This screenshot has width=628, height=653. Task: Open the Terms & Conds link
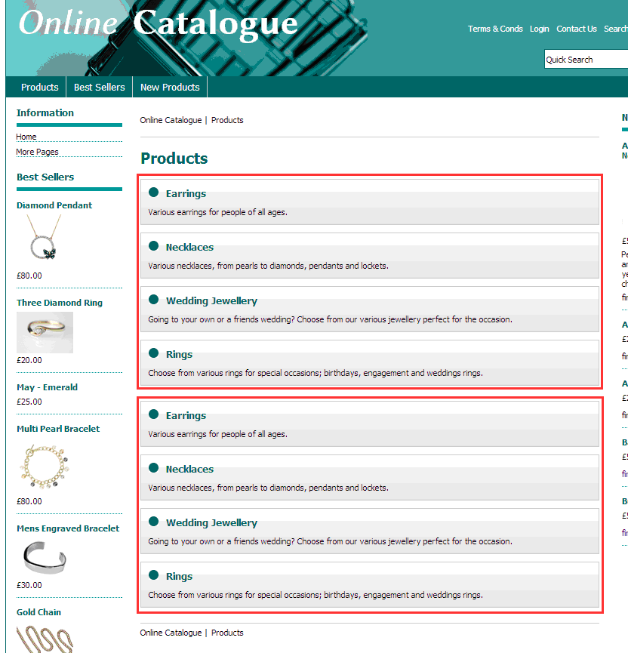click(x=495, y=29)
